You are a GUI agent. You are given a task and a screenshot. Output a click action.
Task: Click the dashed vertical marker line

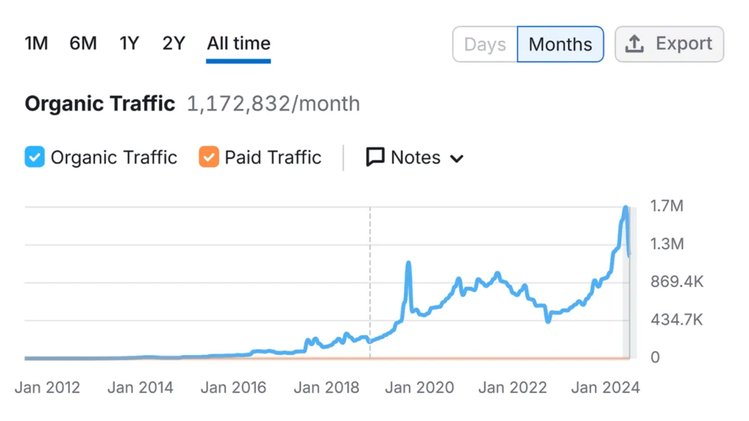pos(370,283)
